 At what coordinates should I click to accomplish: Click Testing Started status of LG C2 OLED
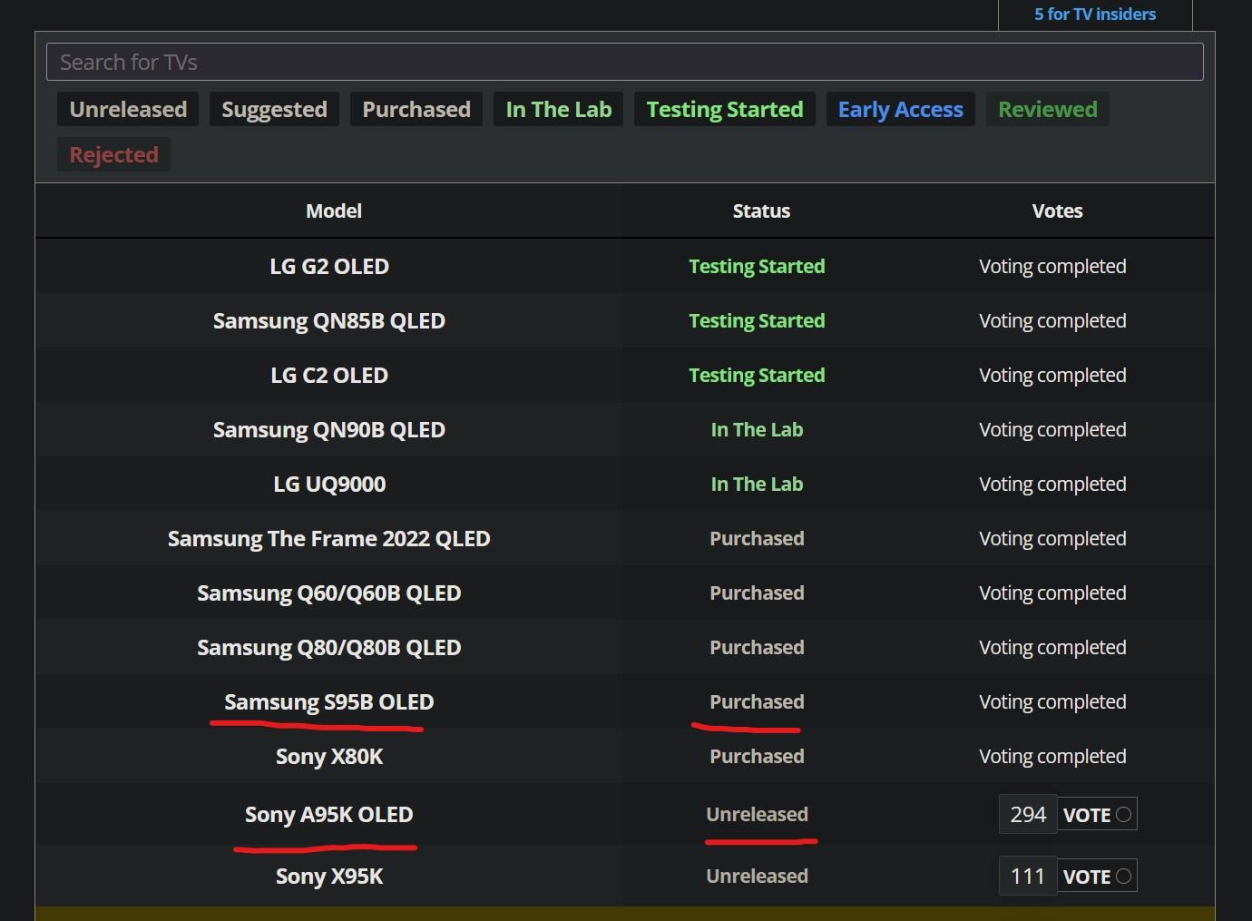[x=757, y=375]
